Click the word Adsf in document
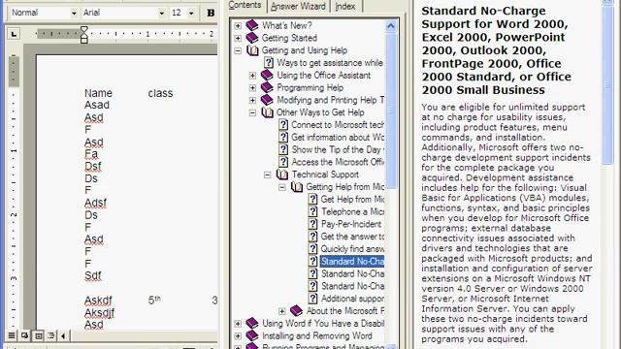Image resolution: width=621 pixels, height=349 pixels. pos(95,203)
